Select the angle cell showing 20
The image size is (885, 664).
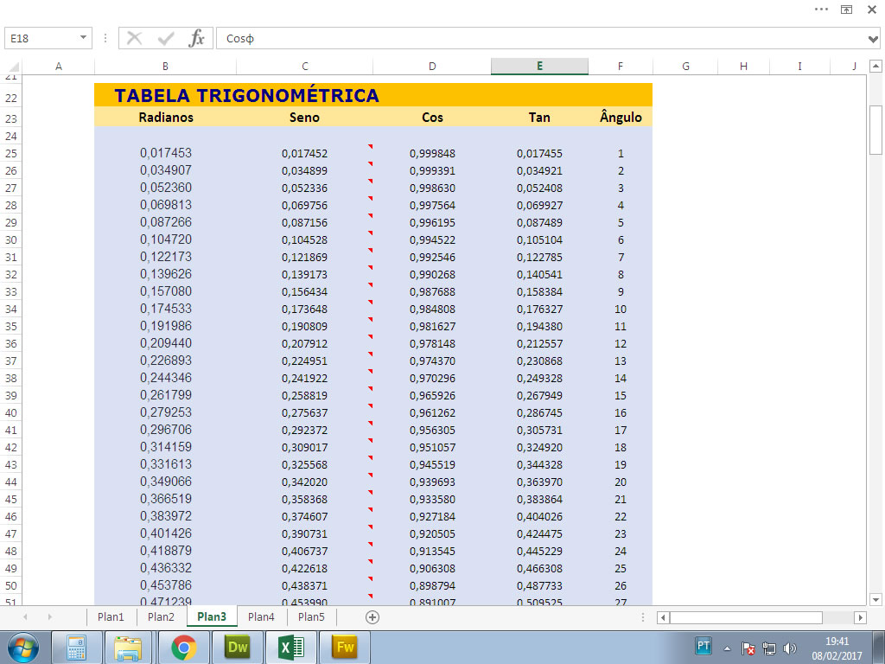click(621, 482)
